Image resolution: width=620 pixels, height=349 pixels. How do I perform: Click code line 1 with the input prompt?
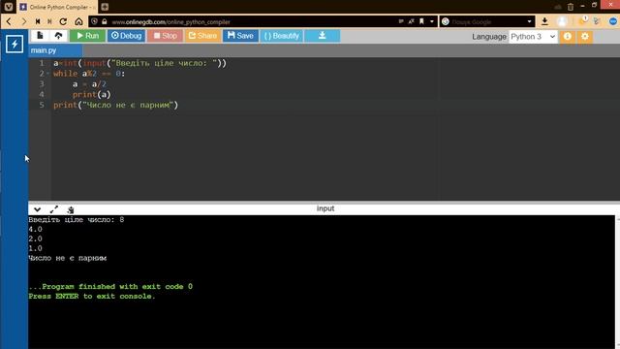pyautogui.click(x=139, y=63)
